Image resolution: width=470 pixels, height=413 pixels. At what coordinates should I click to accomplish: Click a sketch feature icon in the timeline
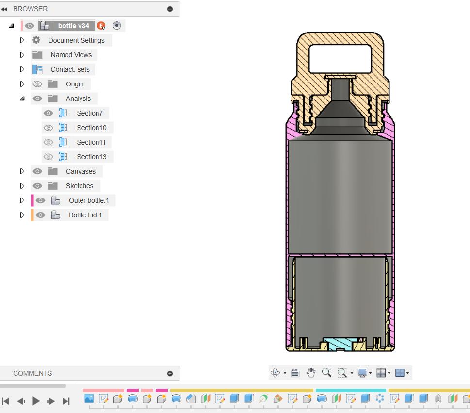(x=103, y=398)
